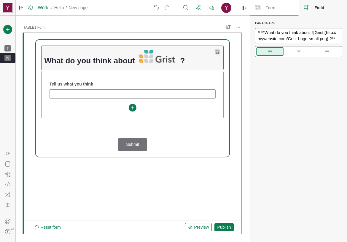Click the Tell us what you think input
347x242 pixels.
[x=133, y=94]
